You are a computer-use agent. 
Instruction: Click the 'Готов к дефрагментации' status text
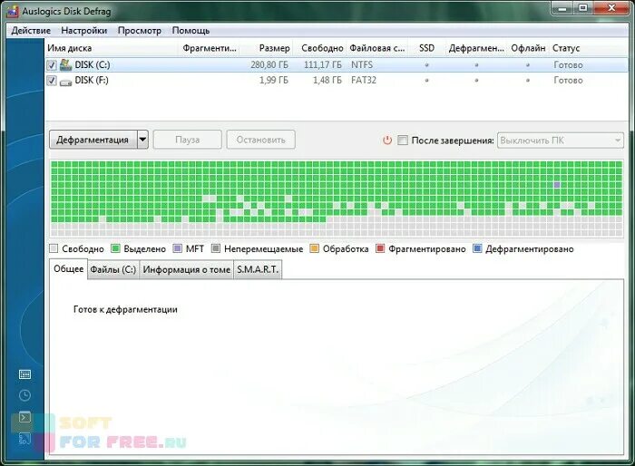pos(125,309)
